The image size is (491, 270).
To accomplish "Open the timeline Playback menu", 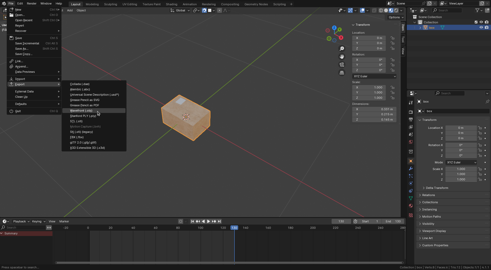I will pos(21,221).
